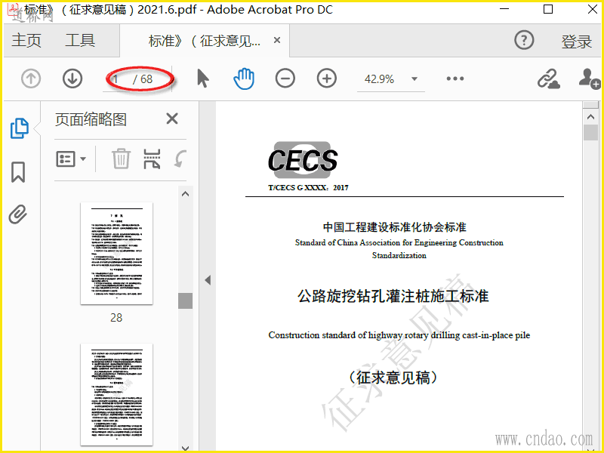Open the Help question mark icon
This screenshot has width=604, height=453.
pos(524,40)
